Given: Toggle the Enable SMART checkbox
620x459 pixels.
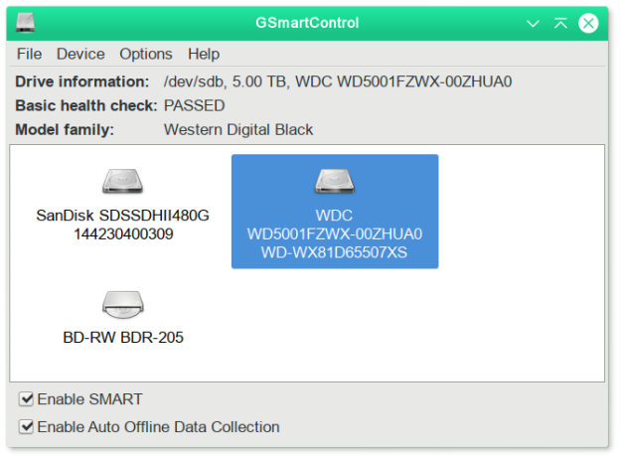Looking at the screenshot, I should pos(27,399).
